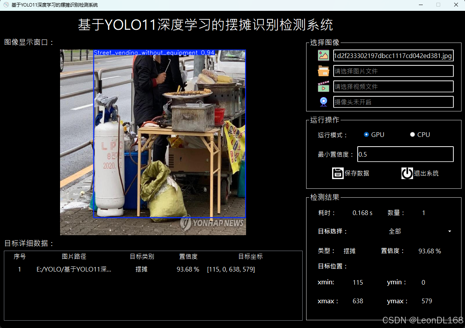Click the ymax value 579
Viewport: 465px width, 328px height.
[427, 301]
